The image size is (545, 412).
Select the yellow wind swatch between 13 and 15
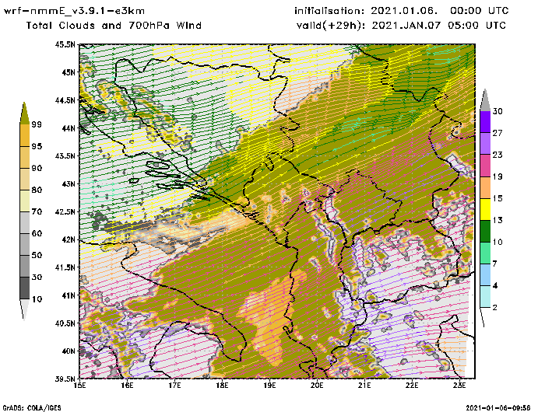coord(485,209)
